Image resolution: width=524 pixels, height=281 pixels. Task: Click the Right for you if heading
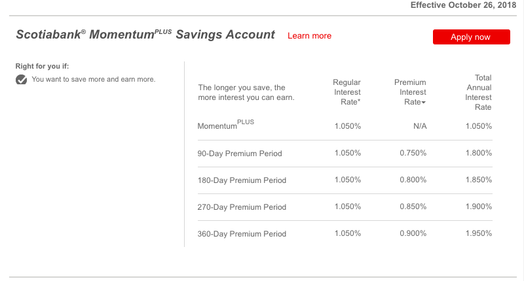pos(41,66)
